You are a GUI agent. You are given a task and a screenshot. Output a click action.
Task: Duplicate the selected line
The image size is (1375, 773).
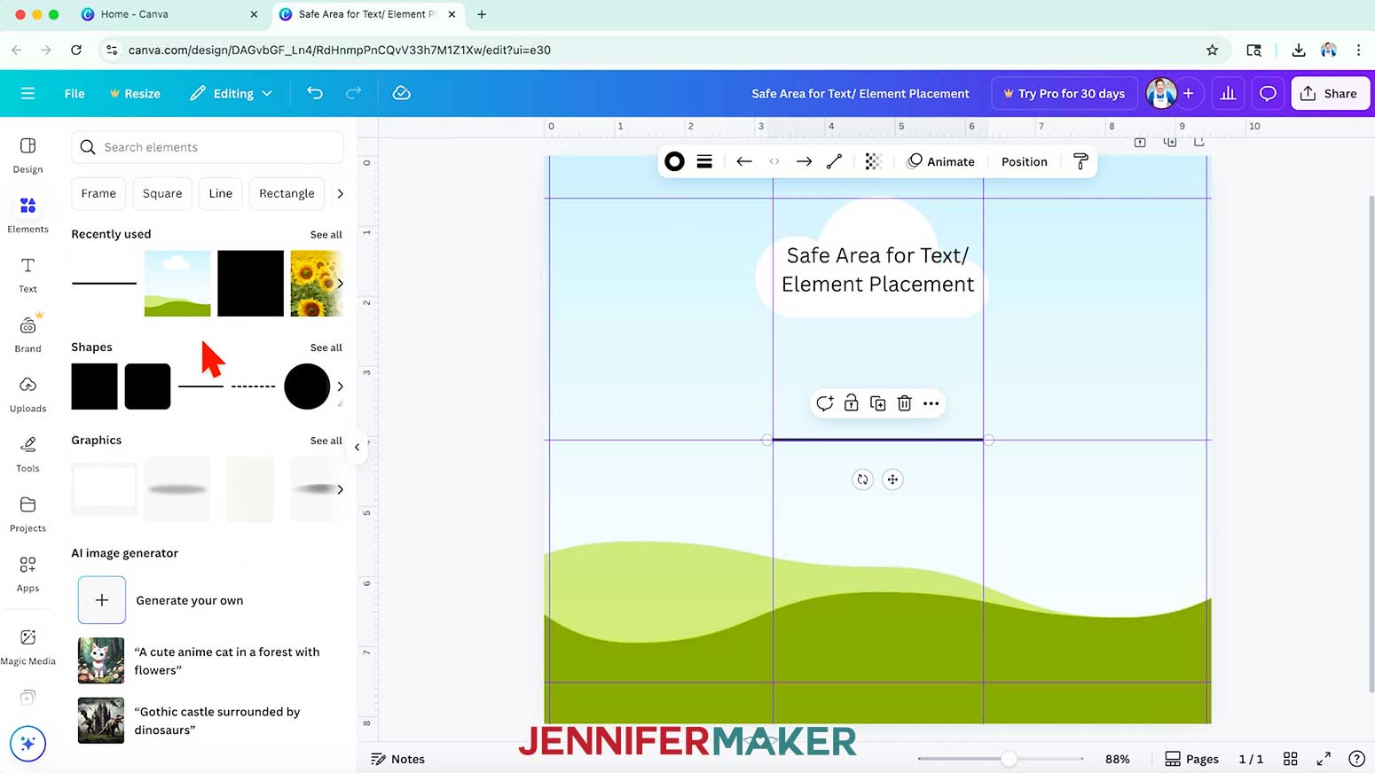point(877,403)
